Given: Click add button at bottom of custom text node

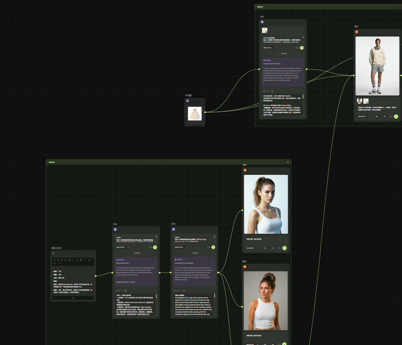Looking at the screenshot, I should [73, 298].
